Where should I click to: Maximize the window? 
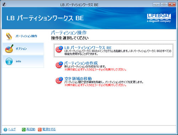pos(164,5)
